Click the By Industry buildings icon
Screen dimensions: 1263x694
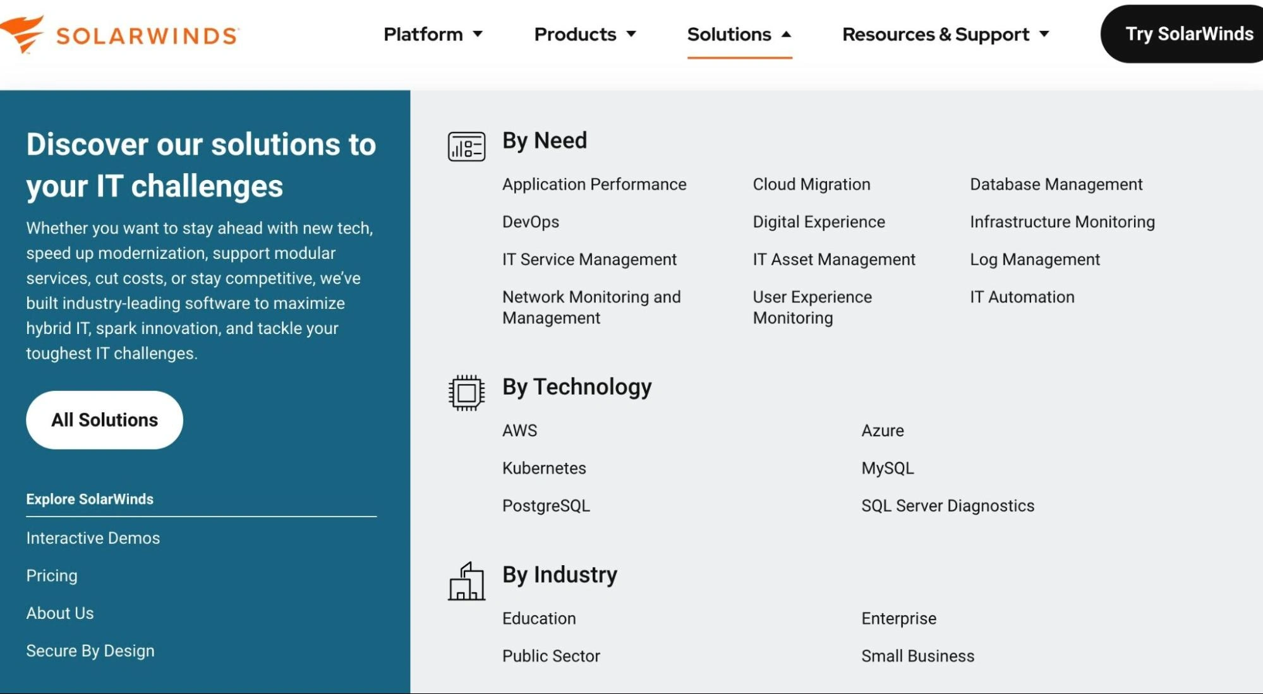point(466,581)
